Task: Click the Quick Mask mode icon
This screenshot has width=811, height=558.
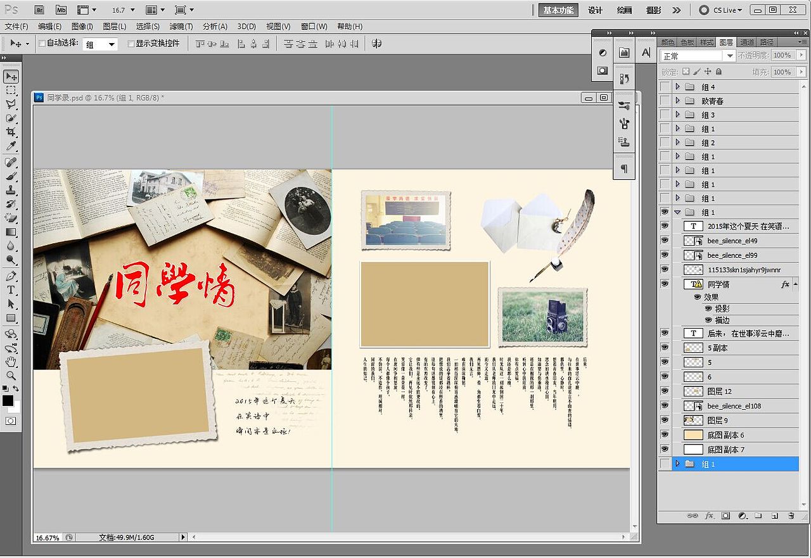Action: (10, 421)
